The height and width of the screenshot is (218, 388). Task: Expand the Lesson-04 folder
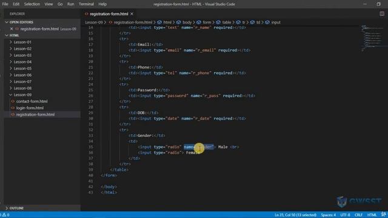coord(22,62)
